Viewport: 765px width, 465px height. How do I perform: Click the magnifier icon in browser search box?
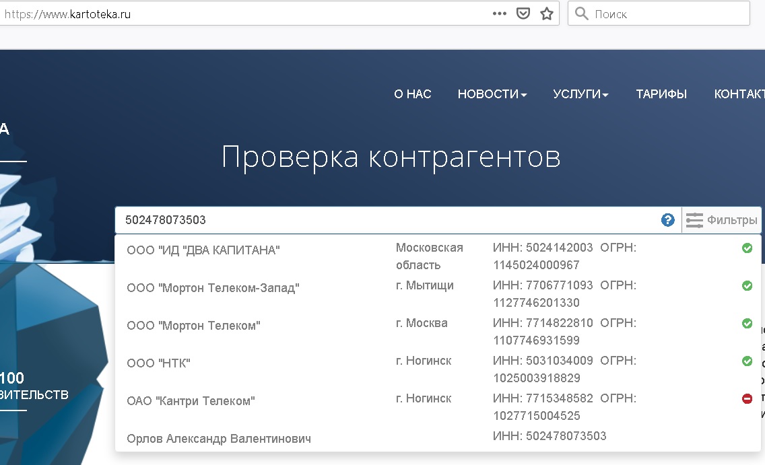[582, 13]
